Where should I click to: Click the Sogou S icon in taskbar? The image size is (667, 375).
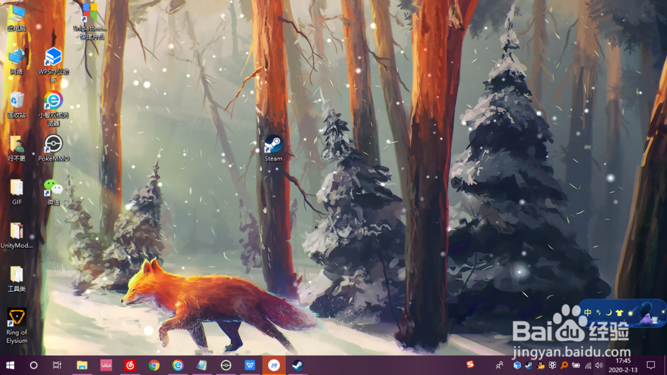click(470, 364)
